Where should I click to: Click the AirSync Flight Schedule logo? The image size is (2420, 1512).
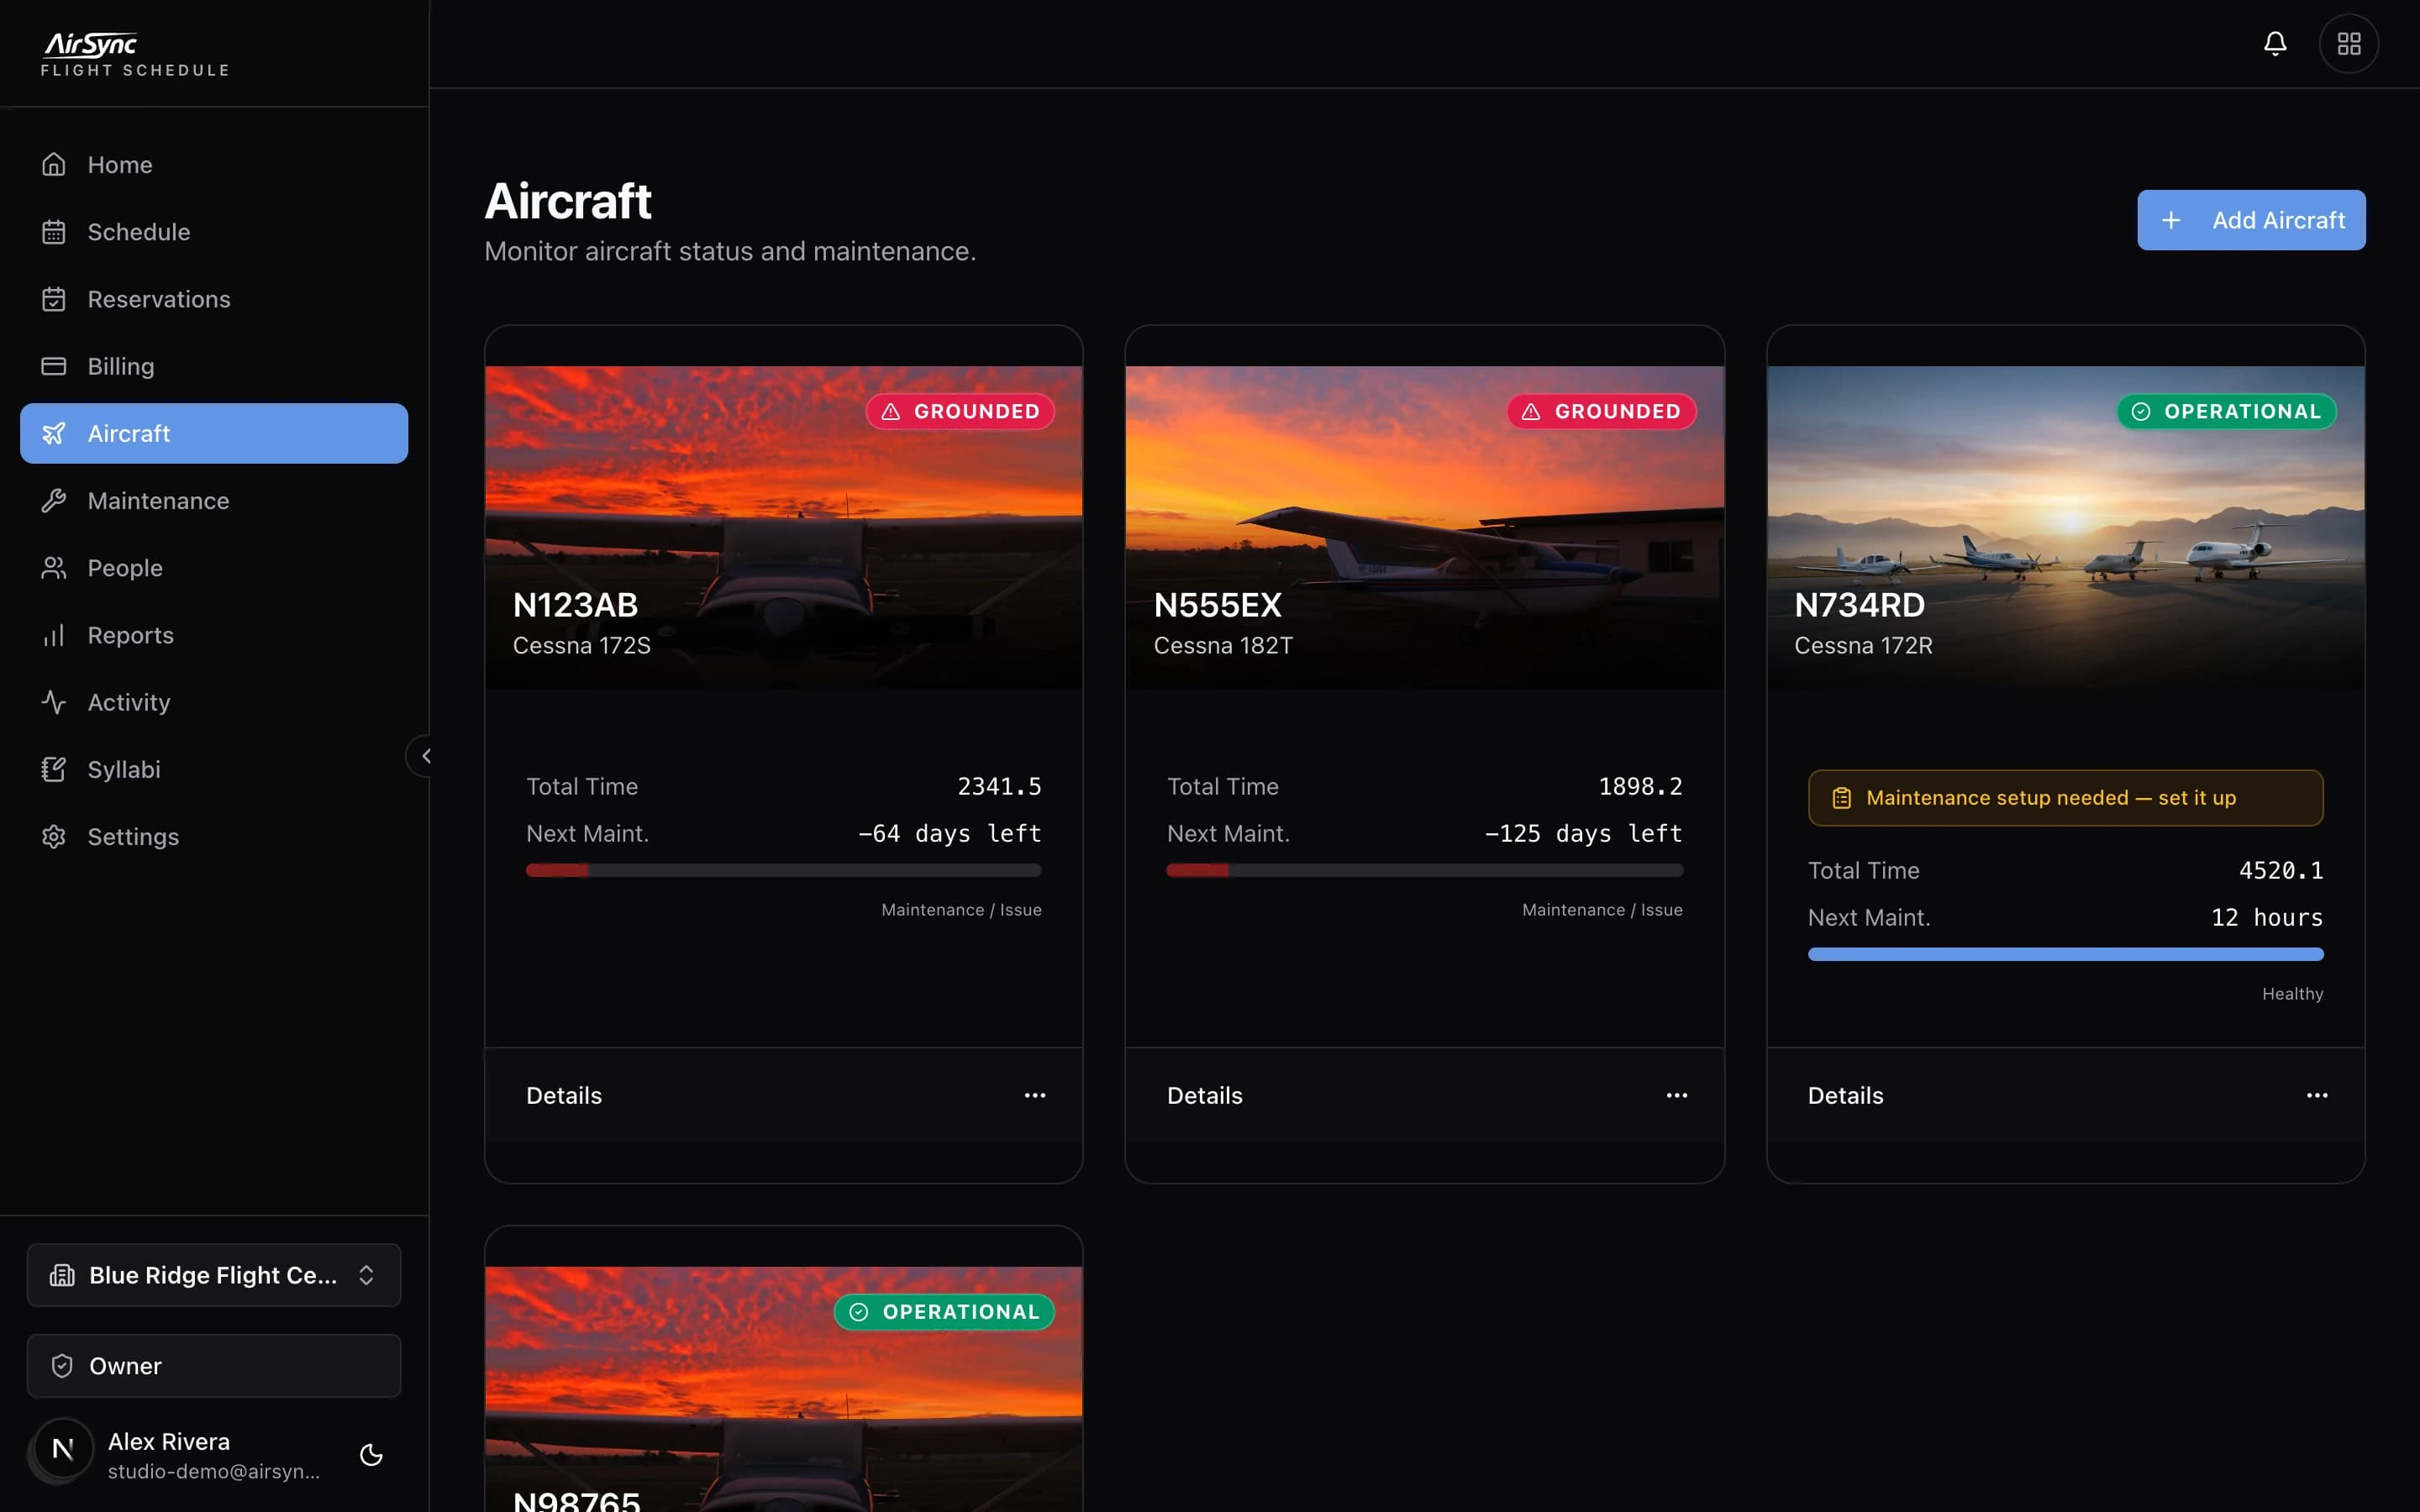(135, 54)
